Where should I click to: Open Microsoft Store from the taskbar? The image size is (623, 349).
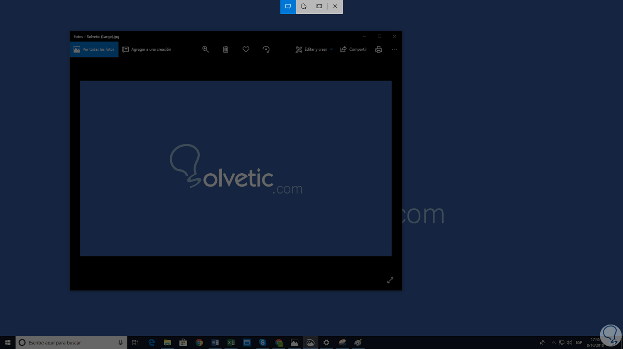tap(183, 343)
